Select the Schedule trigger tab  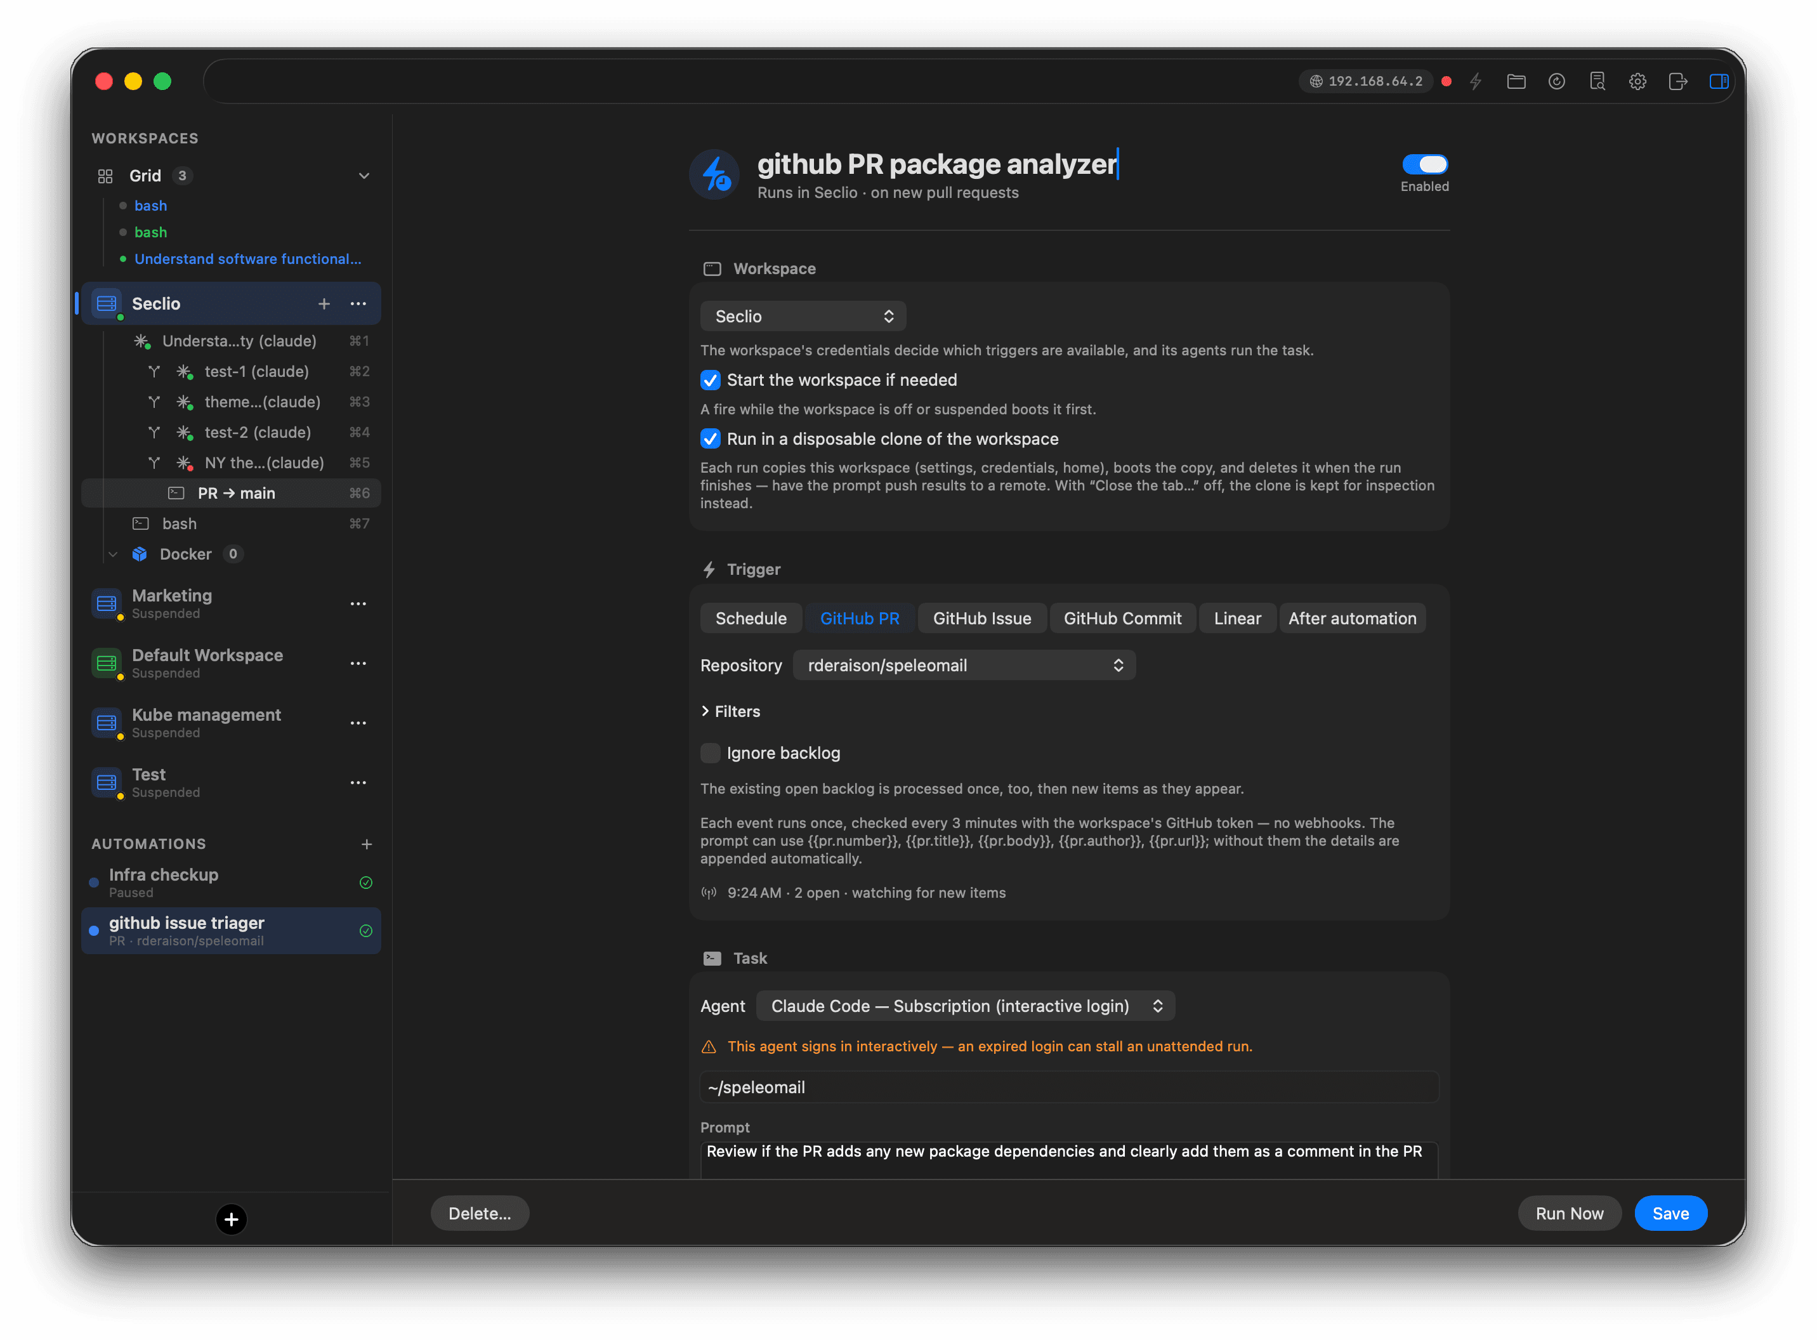coord(751,619)
